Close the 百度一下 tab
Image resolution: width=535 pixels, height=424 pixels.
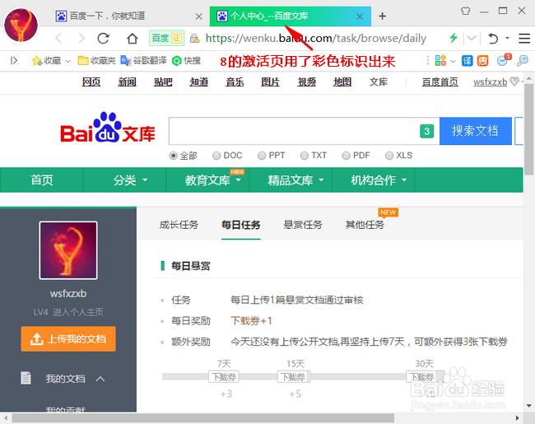199,16
